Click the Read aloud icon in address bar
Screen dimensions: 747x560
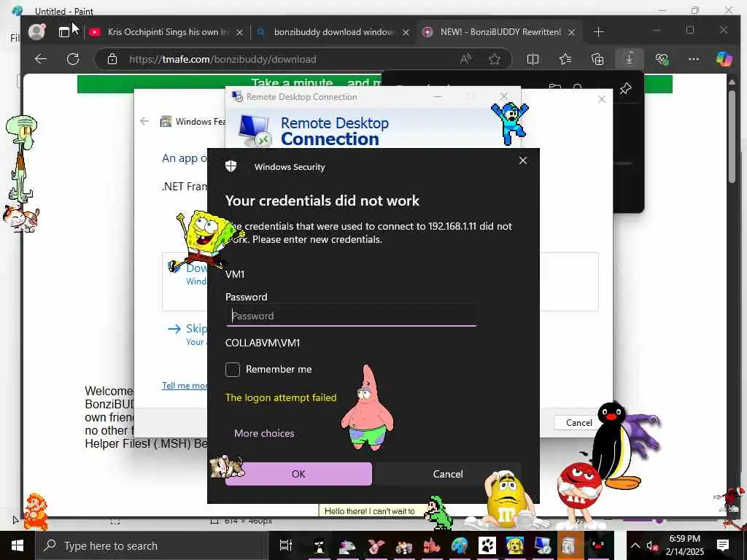(x=465, y=59)
